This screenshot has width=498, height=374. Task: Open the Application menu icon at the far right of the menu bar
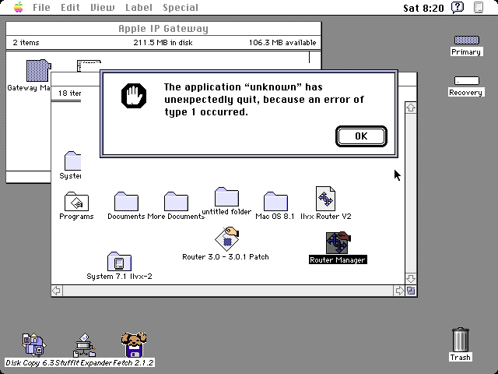click(479, 7)
